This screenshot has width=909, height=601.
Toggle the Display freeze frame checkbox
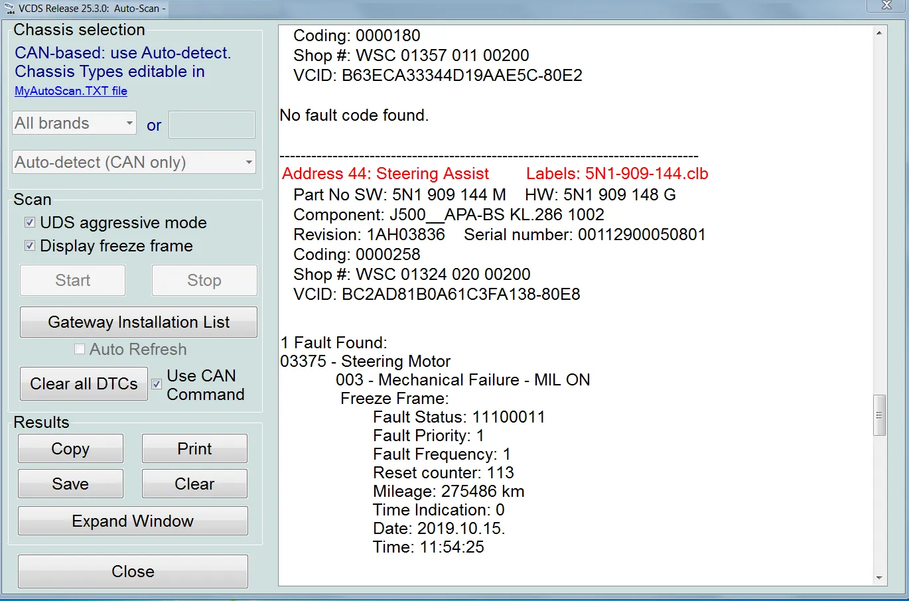tap(30, 246)
